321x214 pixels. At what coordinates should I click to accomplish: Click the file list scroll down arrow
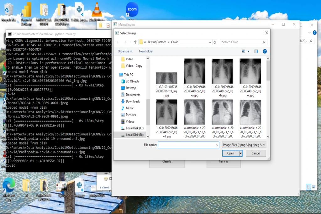268,137
